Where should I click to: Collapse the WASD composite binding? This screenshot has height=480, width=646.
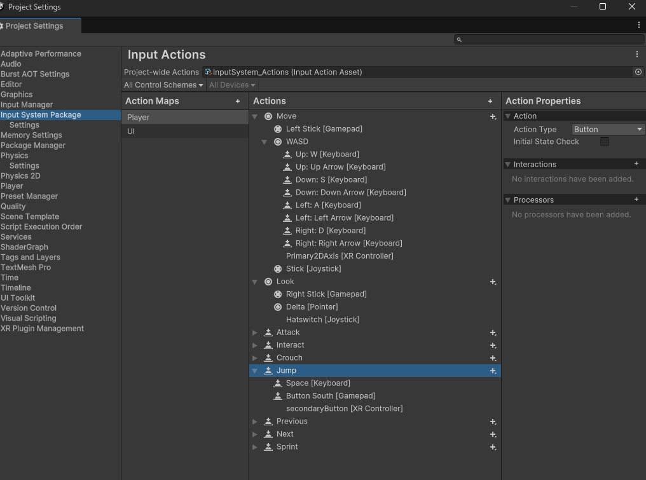point(265,142)
